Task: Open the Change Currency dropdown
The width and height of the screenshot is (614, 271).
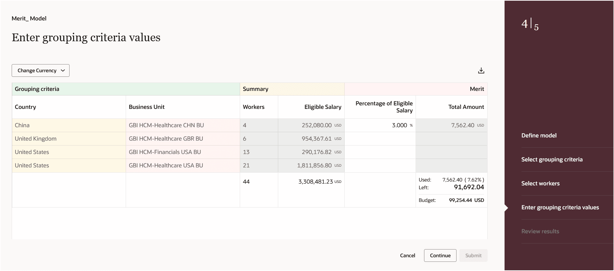Action: [x=41, y=70]
